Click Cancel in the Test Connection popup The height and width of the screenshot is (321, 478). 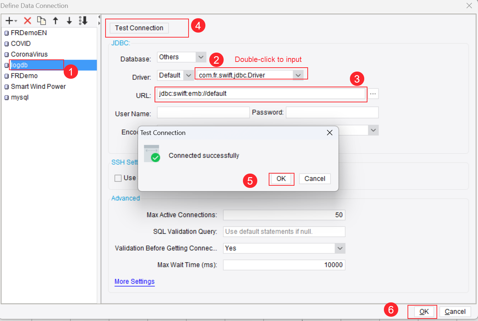[315, 179]
